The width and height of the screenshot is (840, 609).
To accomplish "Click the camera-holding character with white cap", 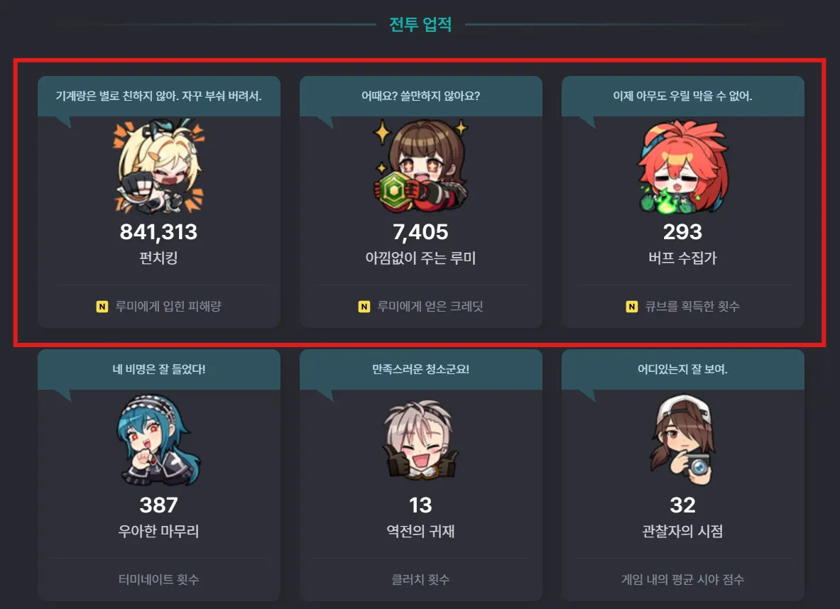I will [x=682, y=440].
